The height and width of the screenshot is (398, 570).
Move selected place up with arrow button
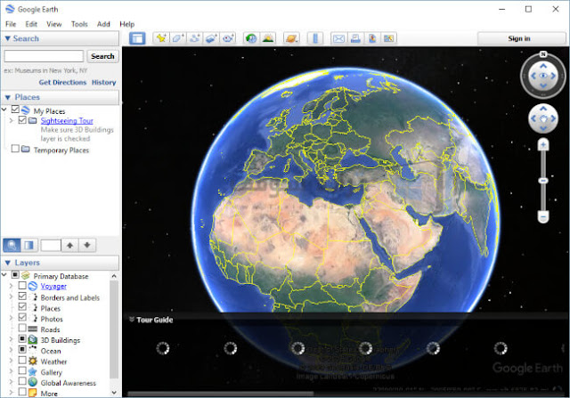coord(69,246)
